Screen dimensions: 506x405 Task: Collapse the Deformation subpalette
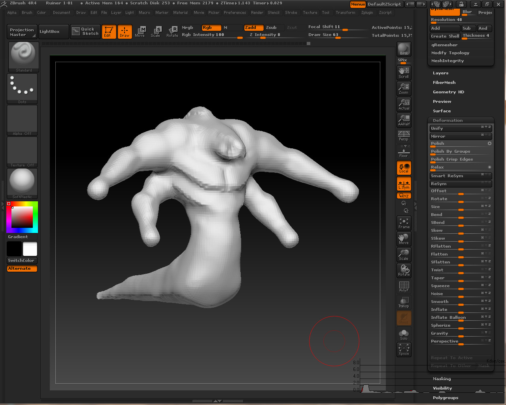(x=447, y=121)
